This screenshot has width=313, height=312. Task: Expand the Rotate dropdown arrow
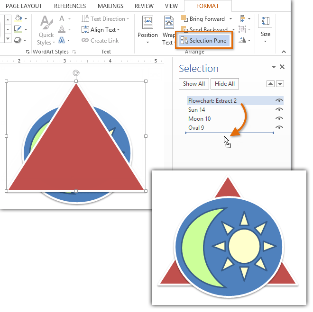coord(249,40)
